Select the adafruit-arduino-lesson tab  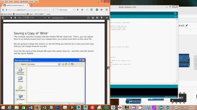pos(16,5)
